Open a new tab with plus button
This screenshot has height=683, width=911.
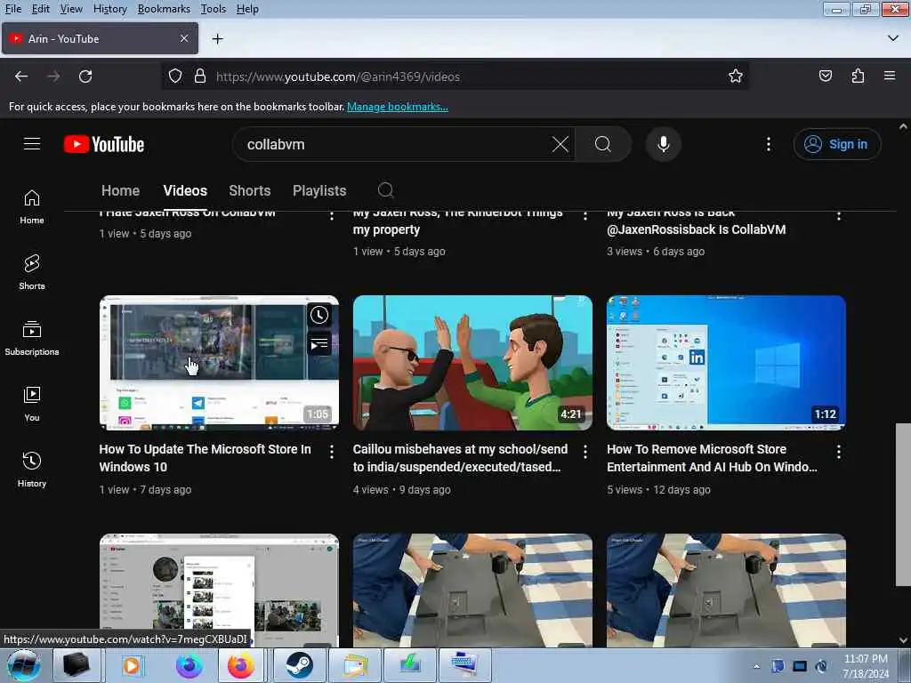click(217, 39)
